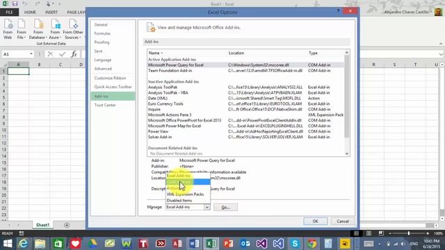Image resolution: width=445 pixels, height=250 pixels.
Task: Select Analysis ToolPak - VBA row
Action: point(245,92)
